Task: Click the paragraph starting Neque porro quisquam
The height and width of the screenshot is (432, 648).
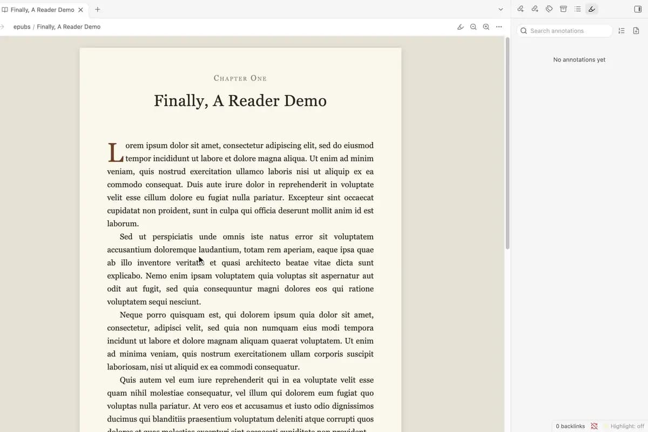Action: tap(240, 341)
